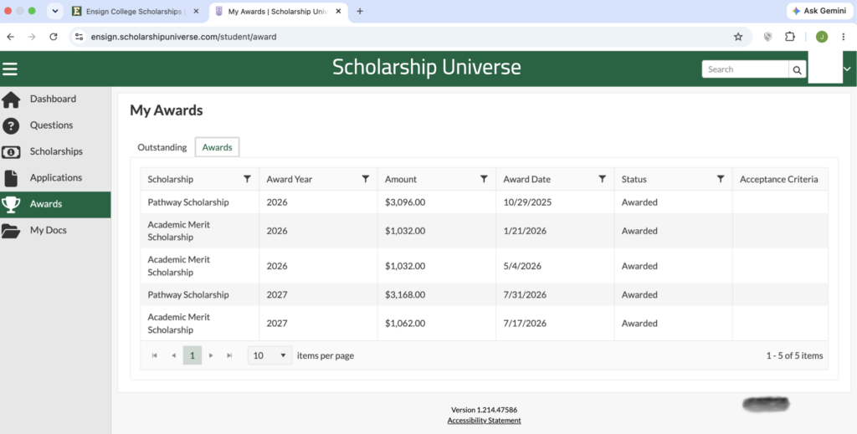Sort by the Acceptance Criteria column header

(x=779, y=179)
